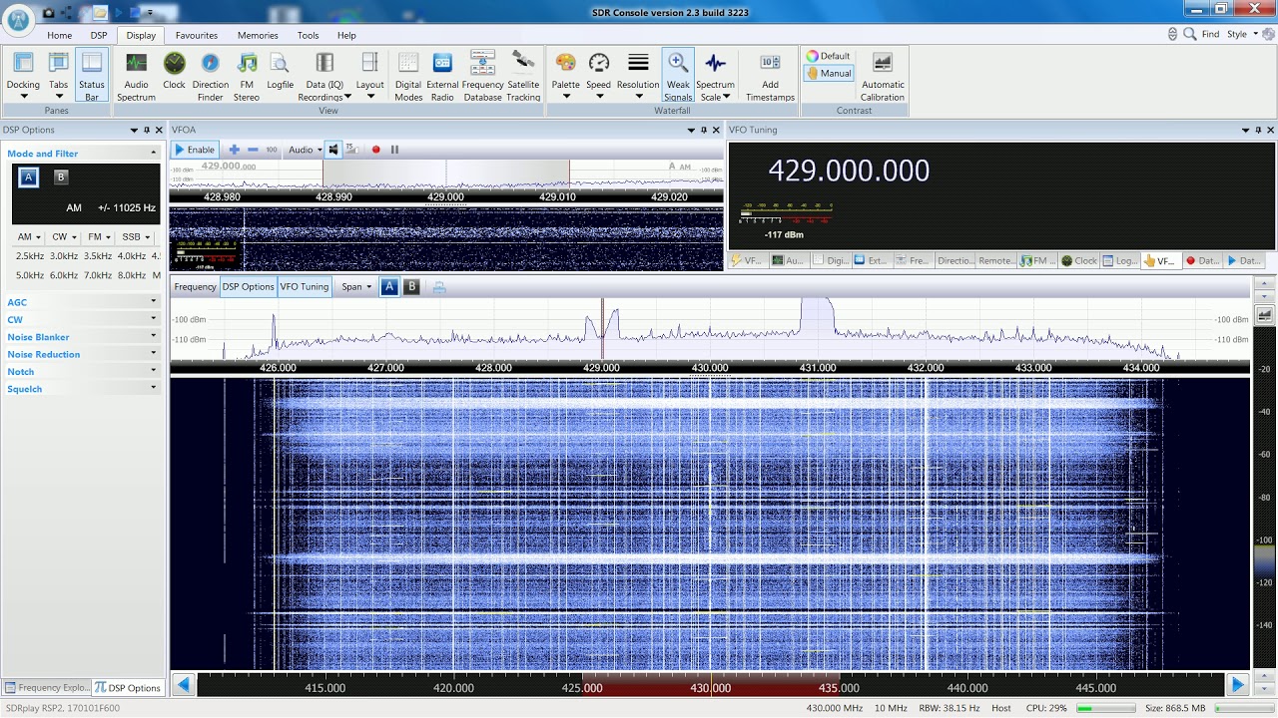Open the Frequency Database
The image size is (1278, 718).
[482, 75]
